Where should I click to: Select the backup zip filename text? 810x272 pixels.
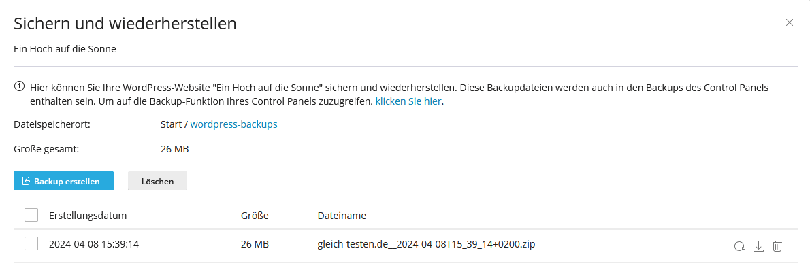(426, 243)
